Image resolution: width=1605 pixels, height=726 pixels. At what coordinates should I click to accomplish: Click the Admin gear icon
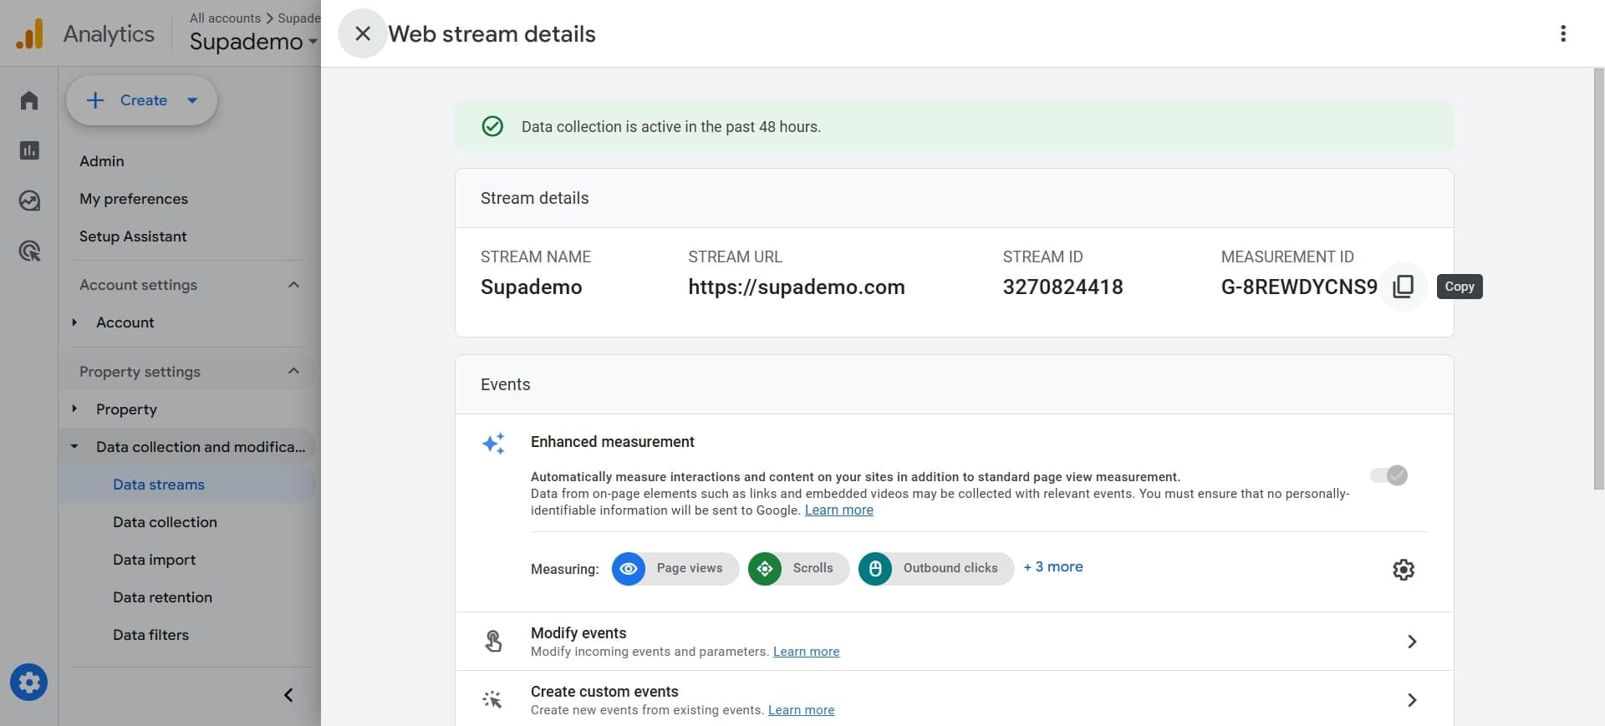point(28,683)
